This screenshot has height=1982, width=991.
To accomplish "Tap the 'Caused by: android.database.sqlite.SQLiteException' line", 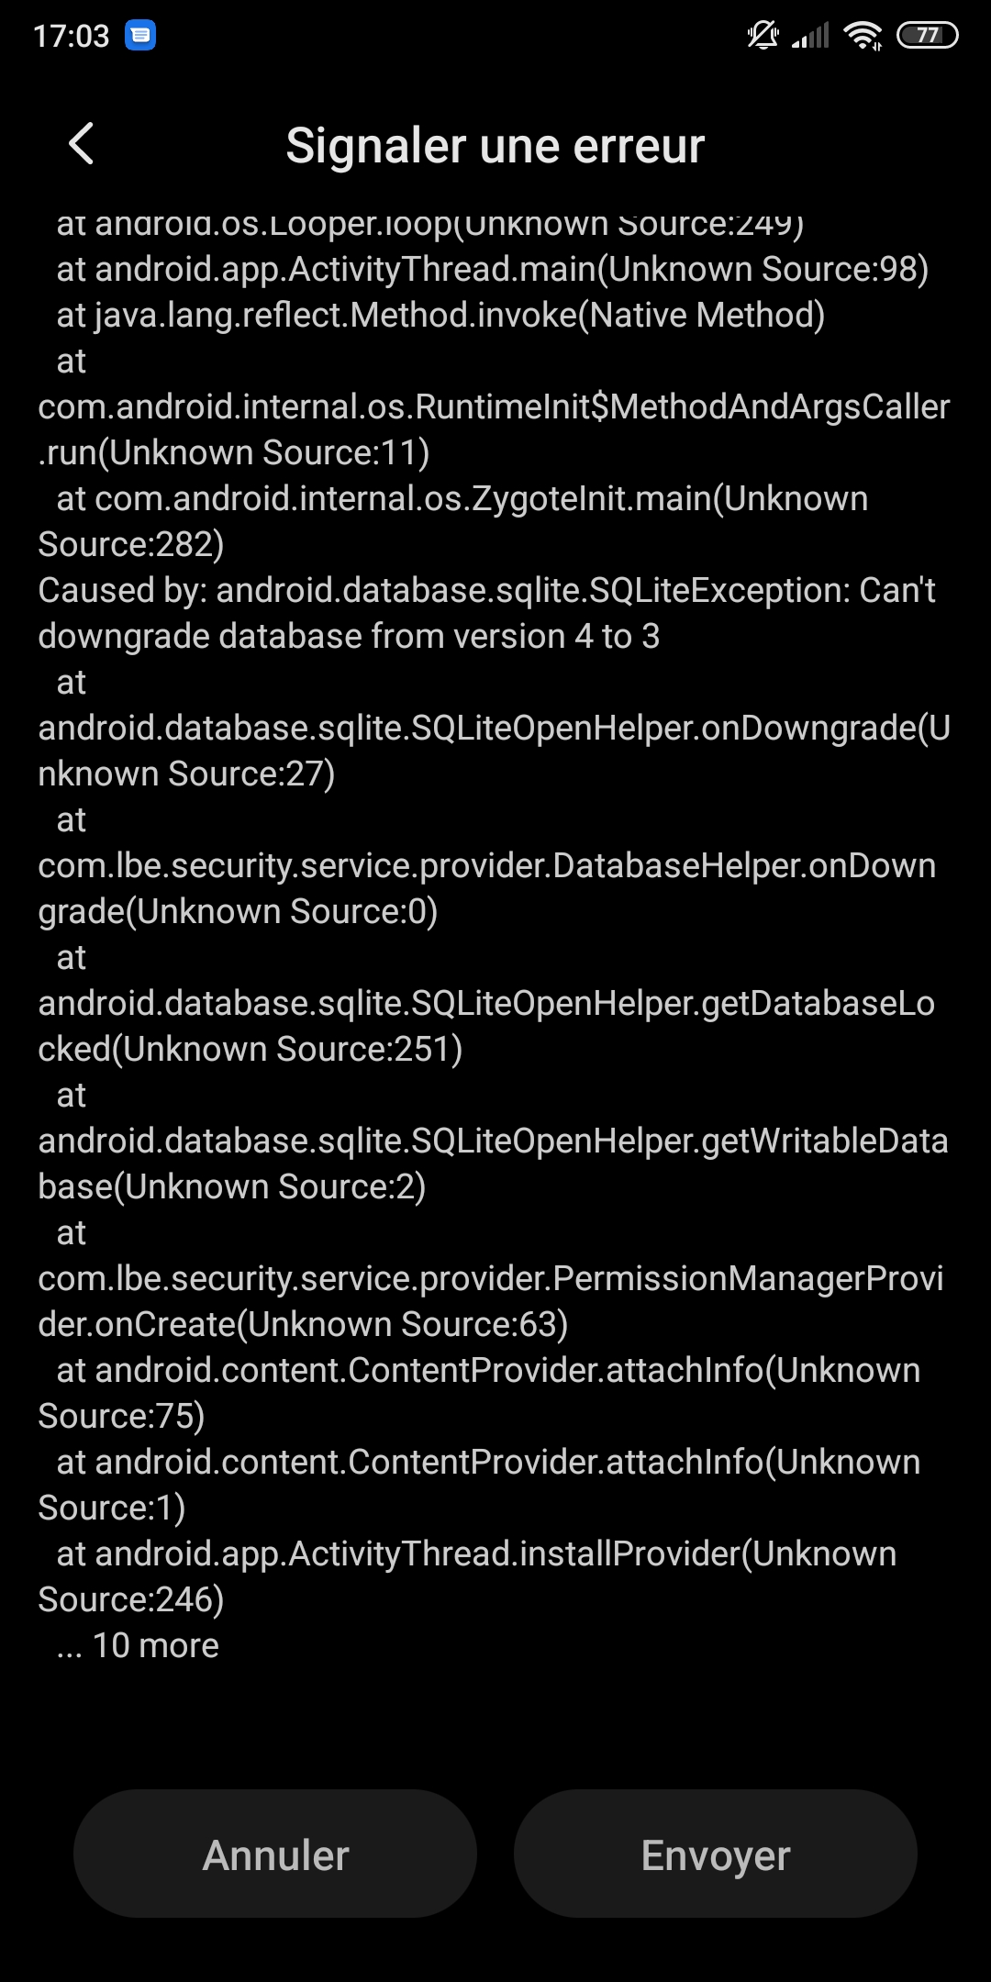I will point(486,590).
